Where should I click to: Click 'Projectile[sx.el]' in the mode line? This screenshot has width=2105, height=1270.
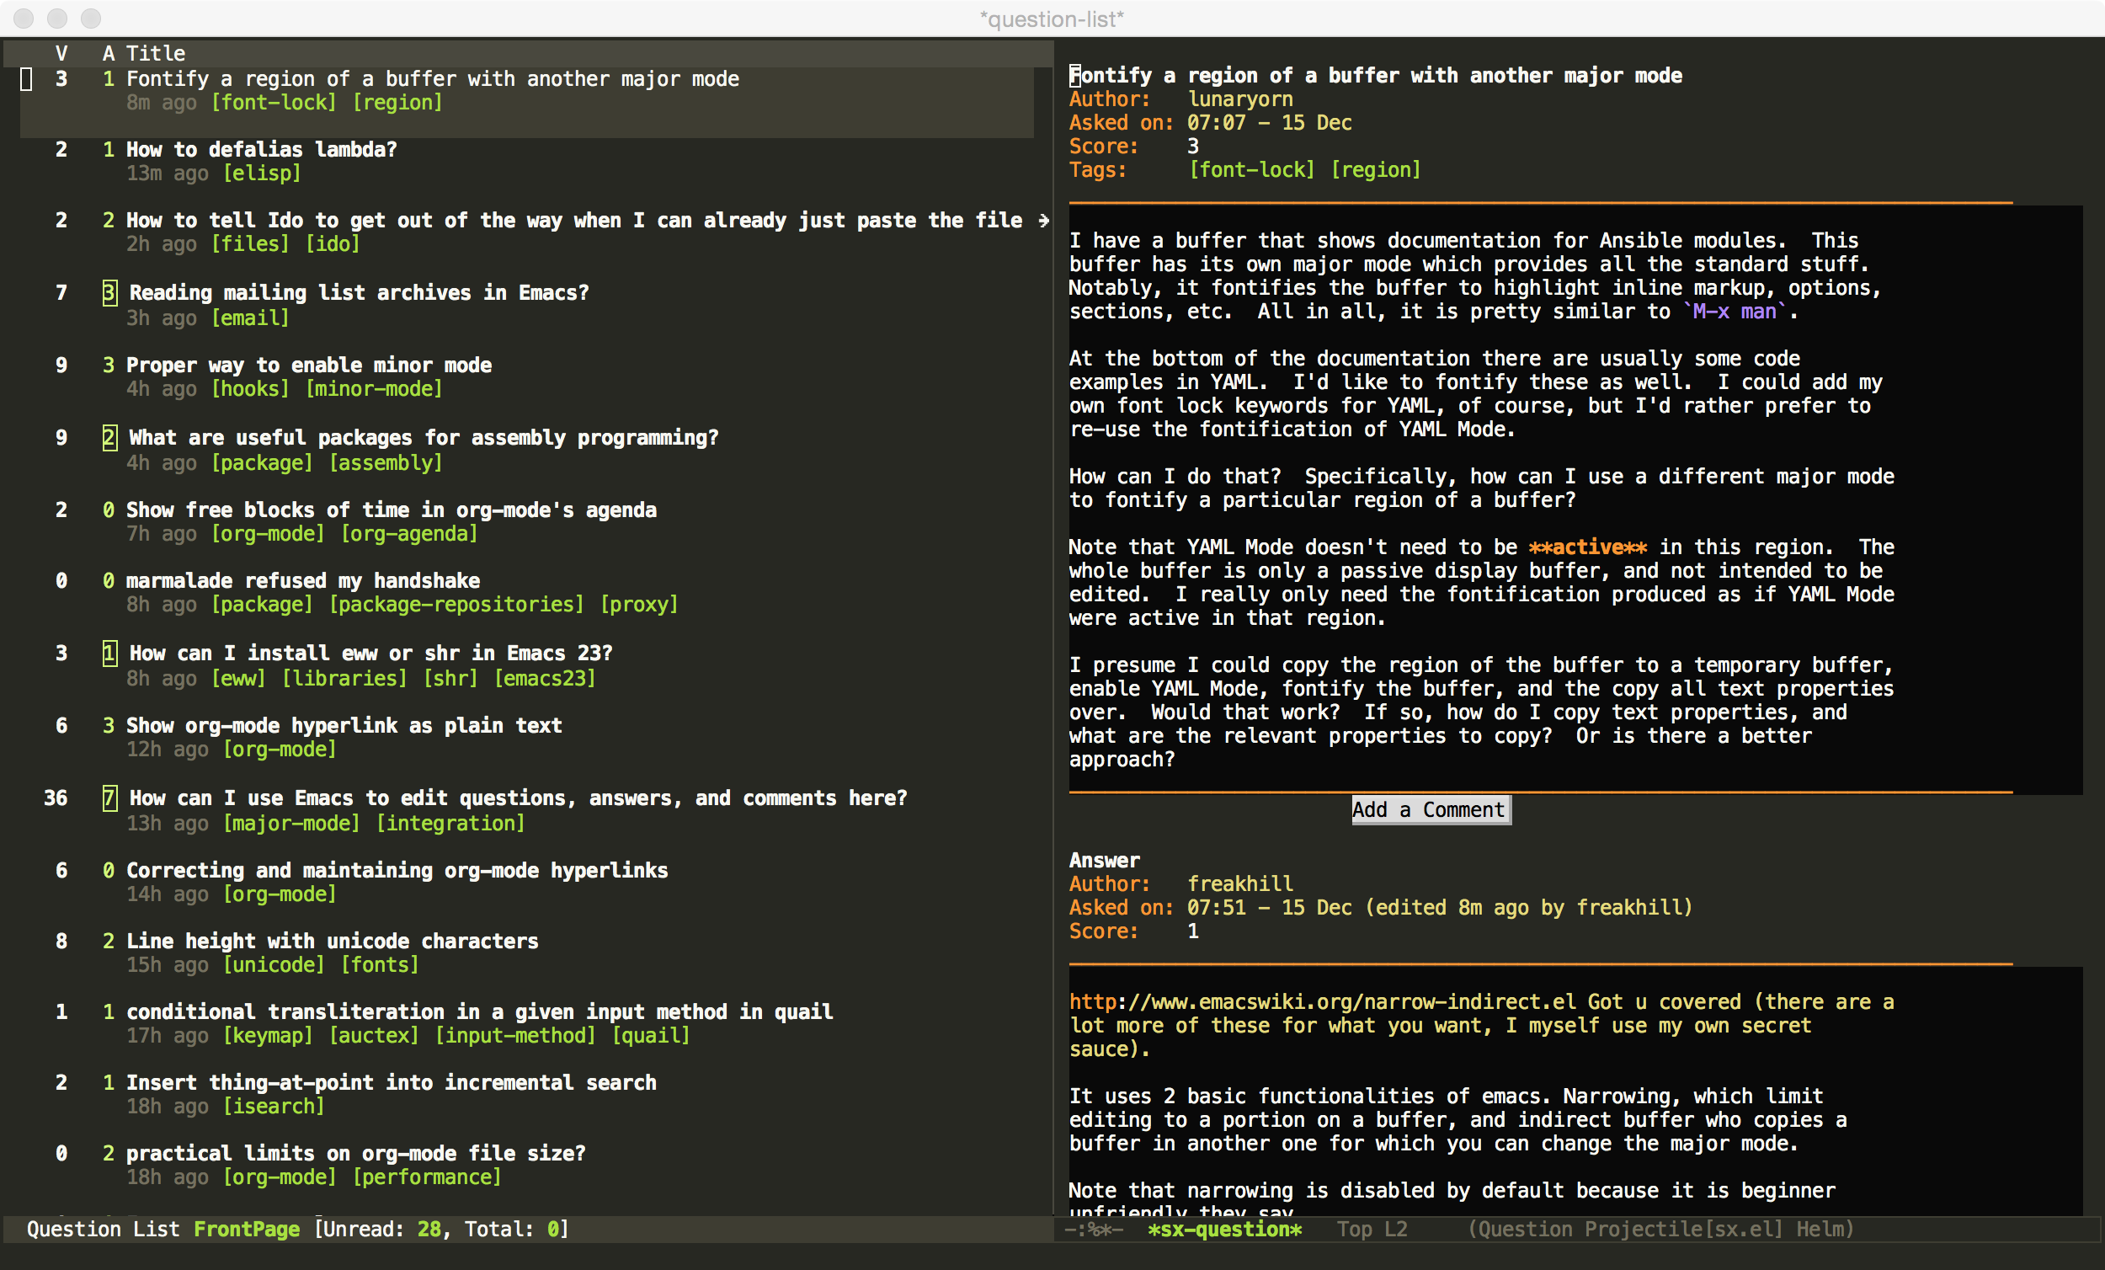1684,1229
